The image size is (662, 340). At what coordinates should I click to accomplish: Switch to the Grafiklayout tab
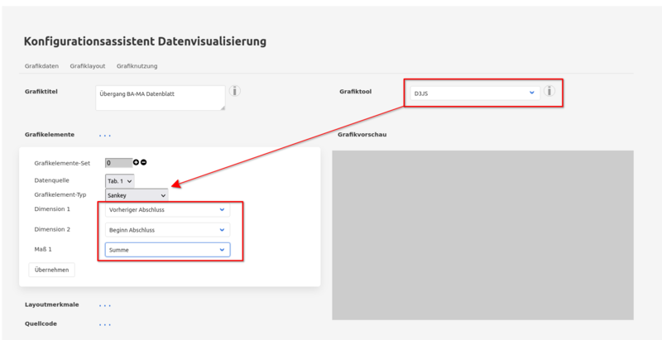[x=88, y=66]
